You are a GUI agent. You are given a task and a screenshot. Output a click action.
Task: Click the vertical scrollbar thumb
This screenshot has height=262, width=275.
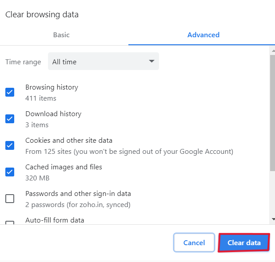[272, 113]
